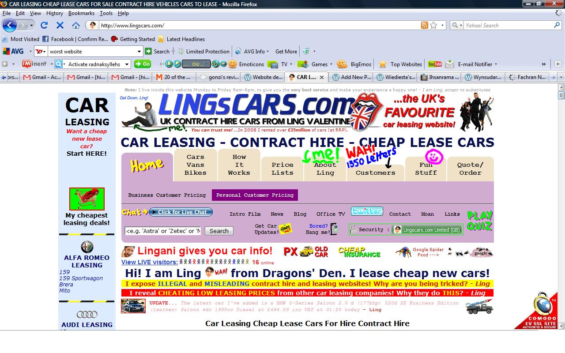Screen dimensions: 565x353
Task: Expand the back history dropdown arrow
Action: tap(31, 25)
